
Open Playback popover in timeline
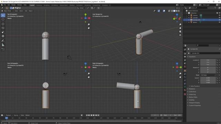click(9, 115)
